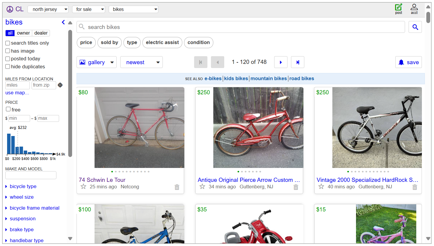434x246 pixels.
Task: Switch to owner listings tab
Action: coord(23,33)
